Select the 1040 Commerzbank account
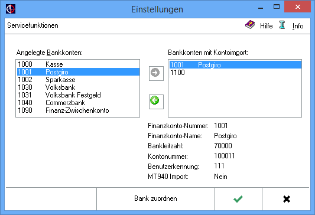Screen dimensions: 315x215 [78, 103]
